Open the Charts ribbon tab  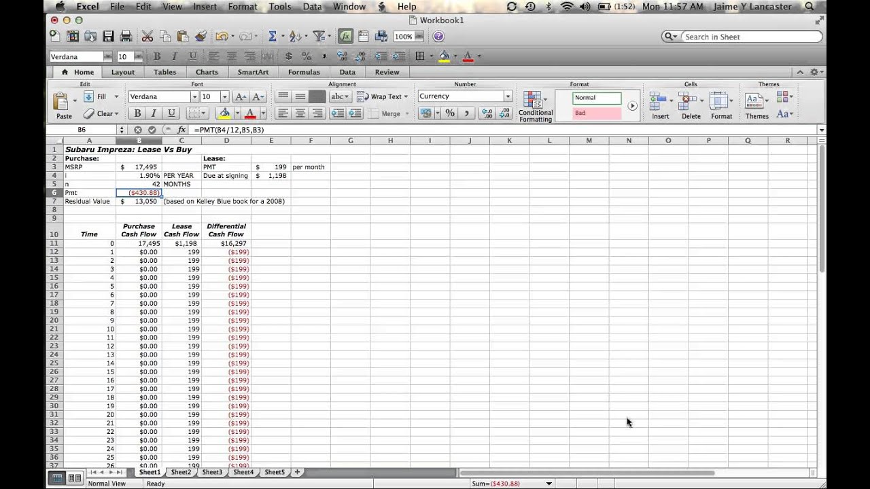207,72
